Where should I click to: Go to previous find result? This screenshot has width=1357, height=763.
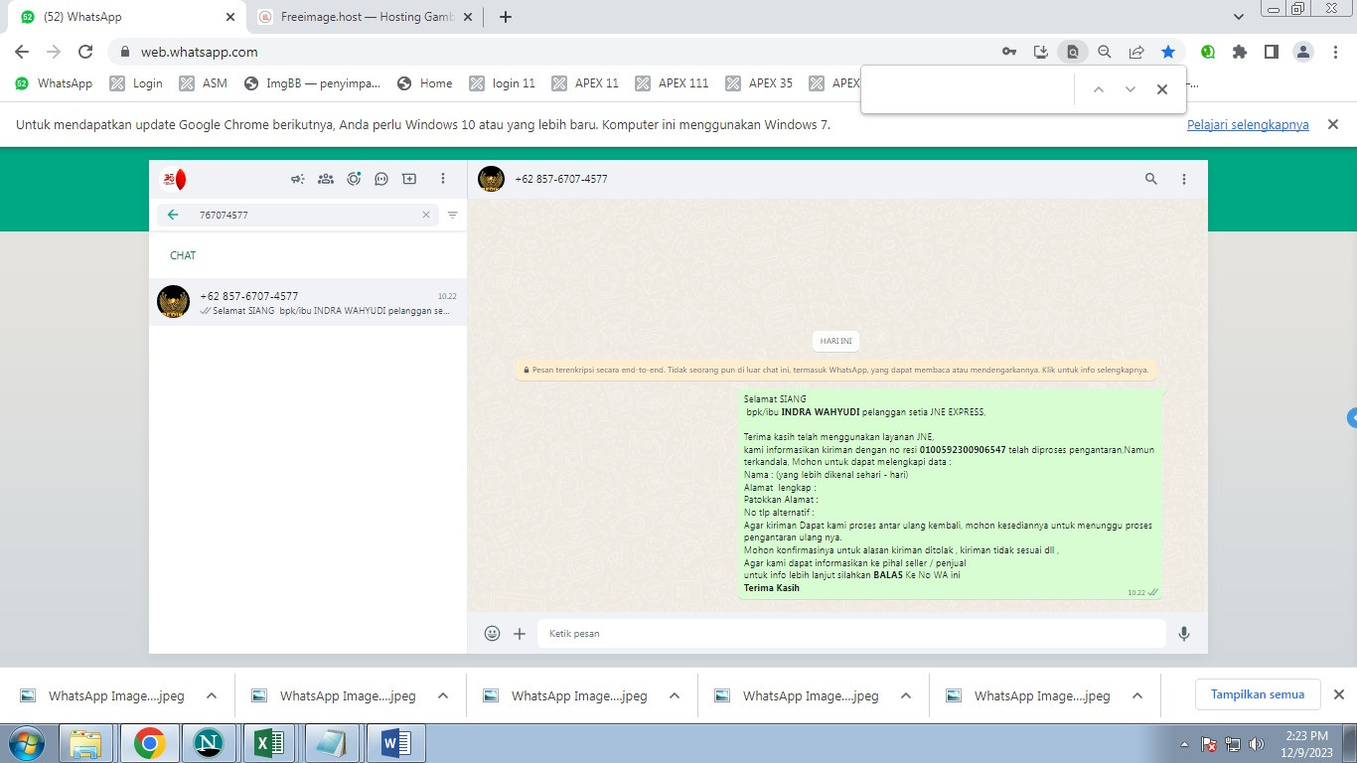pyautogui.click(x=1098, y=89)
